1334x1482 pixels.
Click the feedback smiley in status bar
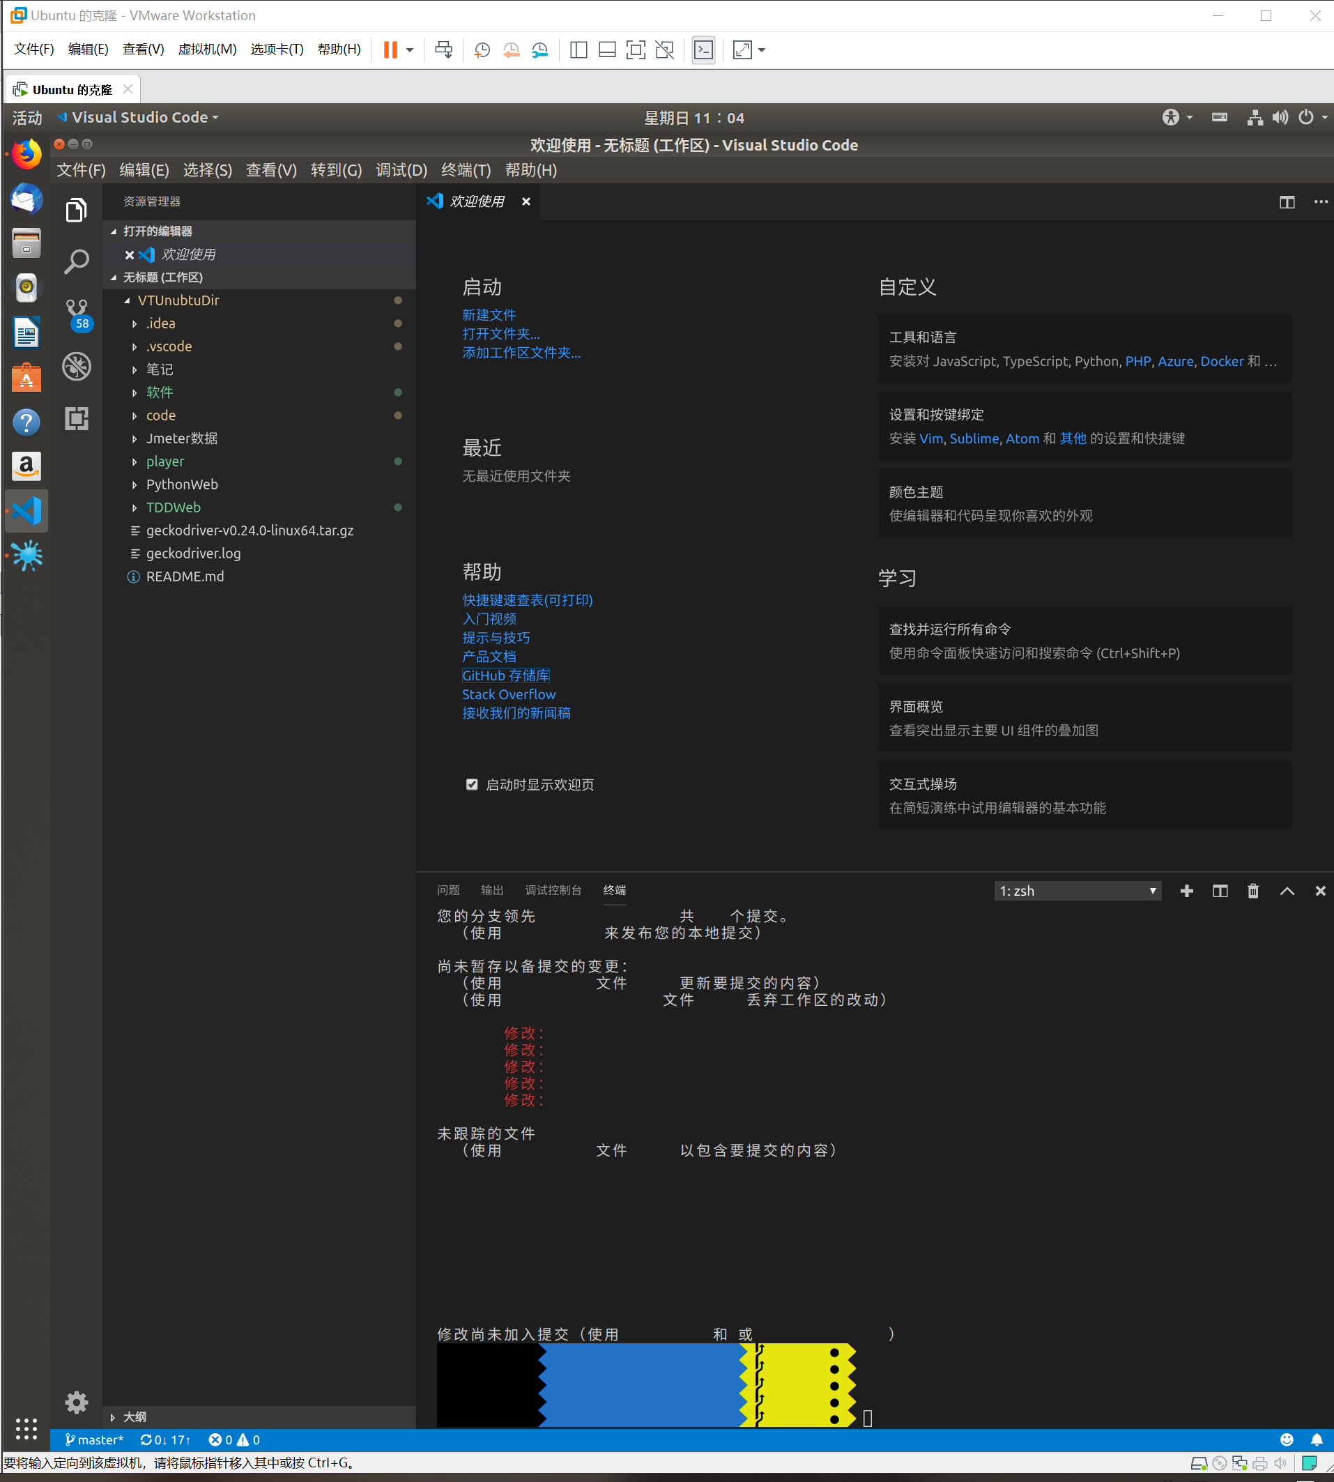[x=1287, y=1439]
